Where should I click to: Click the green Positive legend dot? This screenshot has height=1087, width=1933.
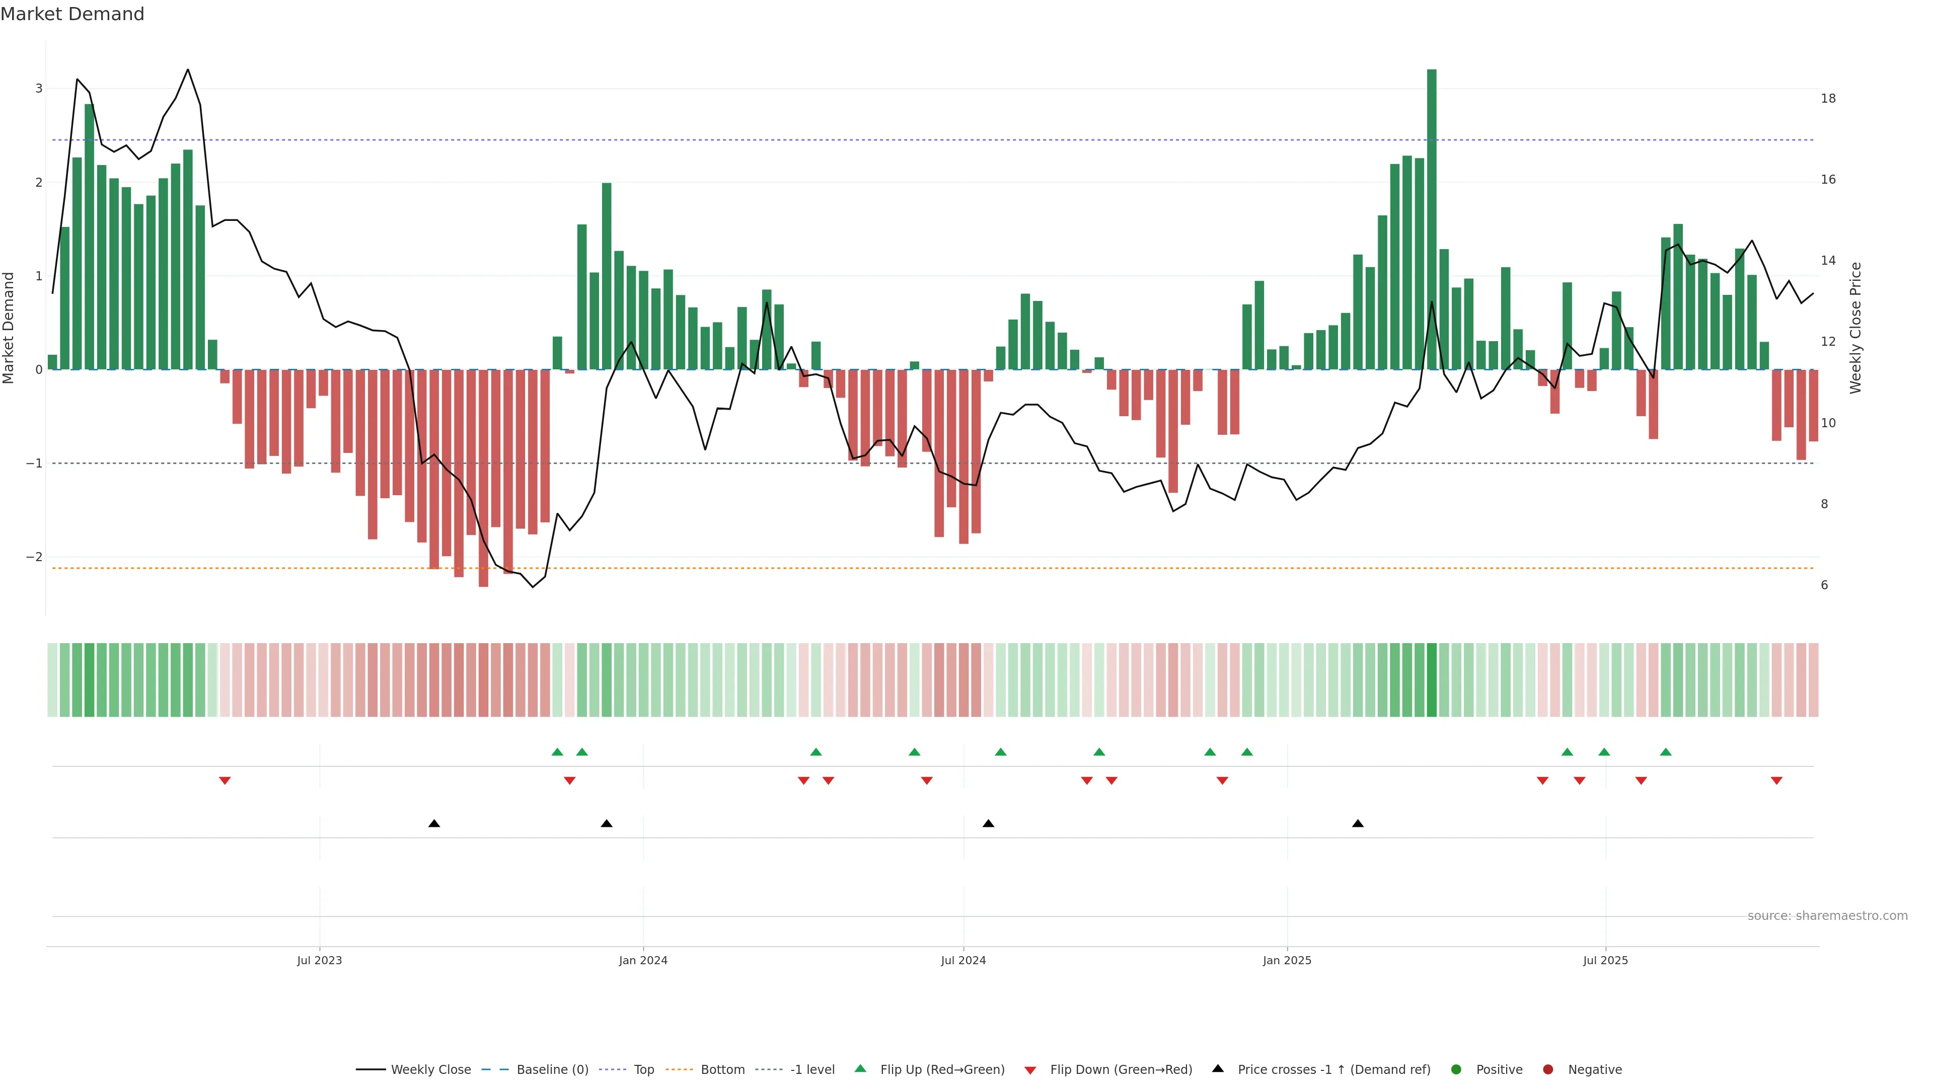(x=1456, y=1070)
